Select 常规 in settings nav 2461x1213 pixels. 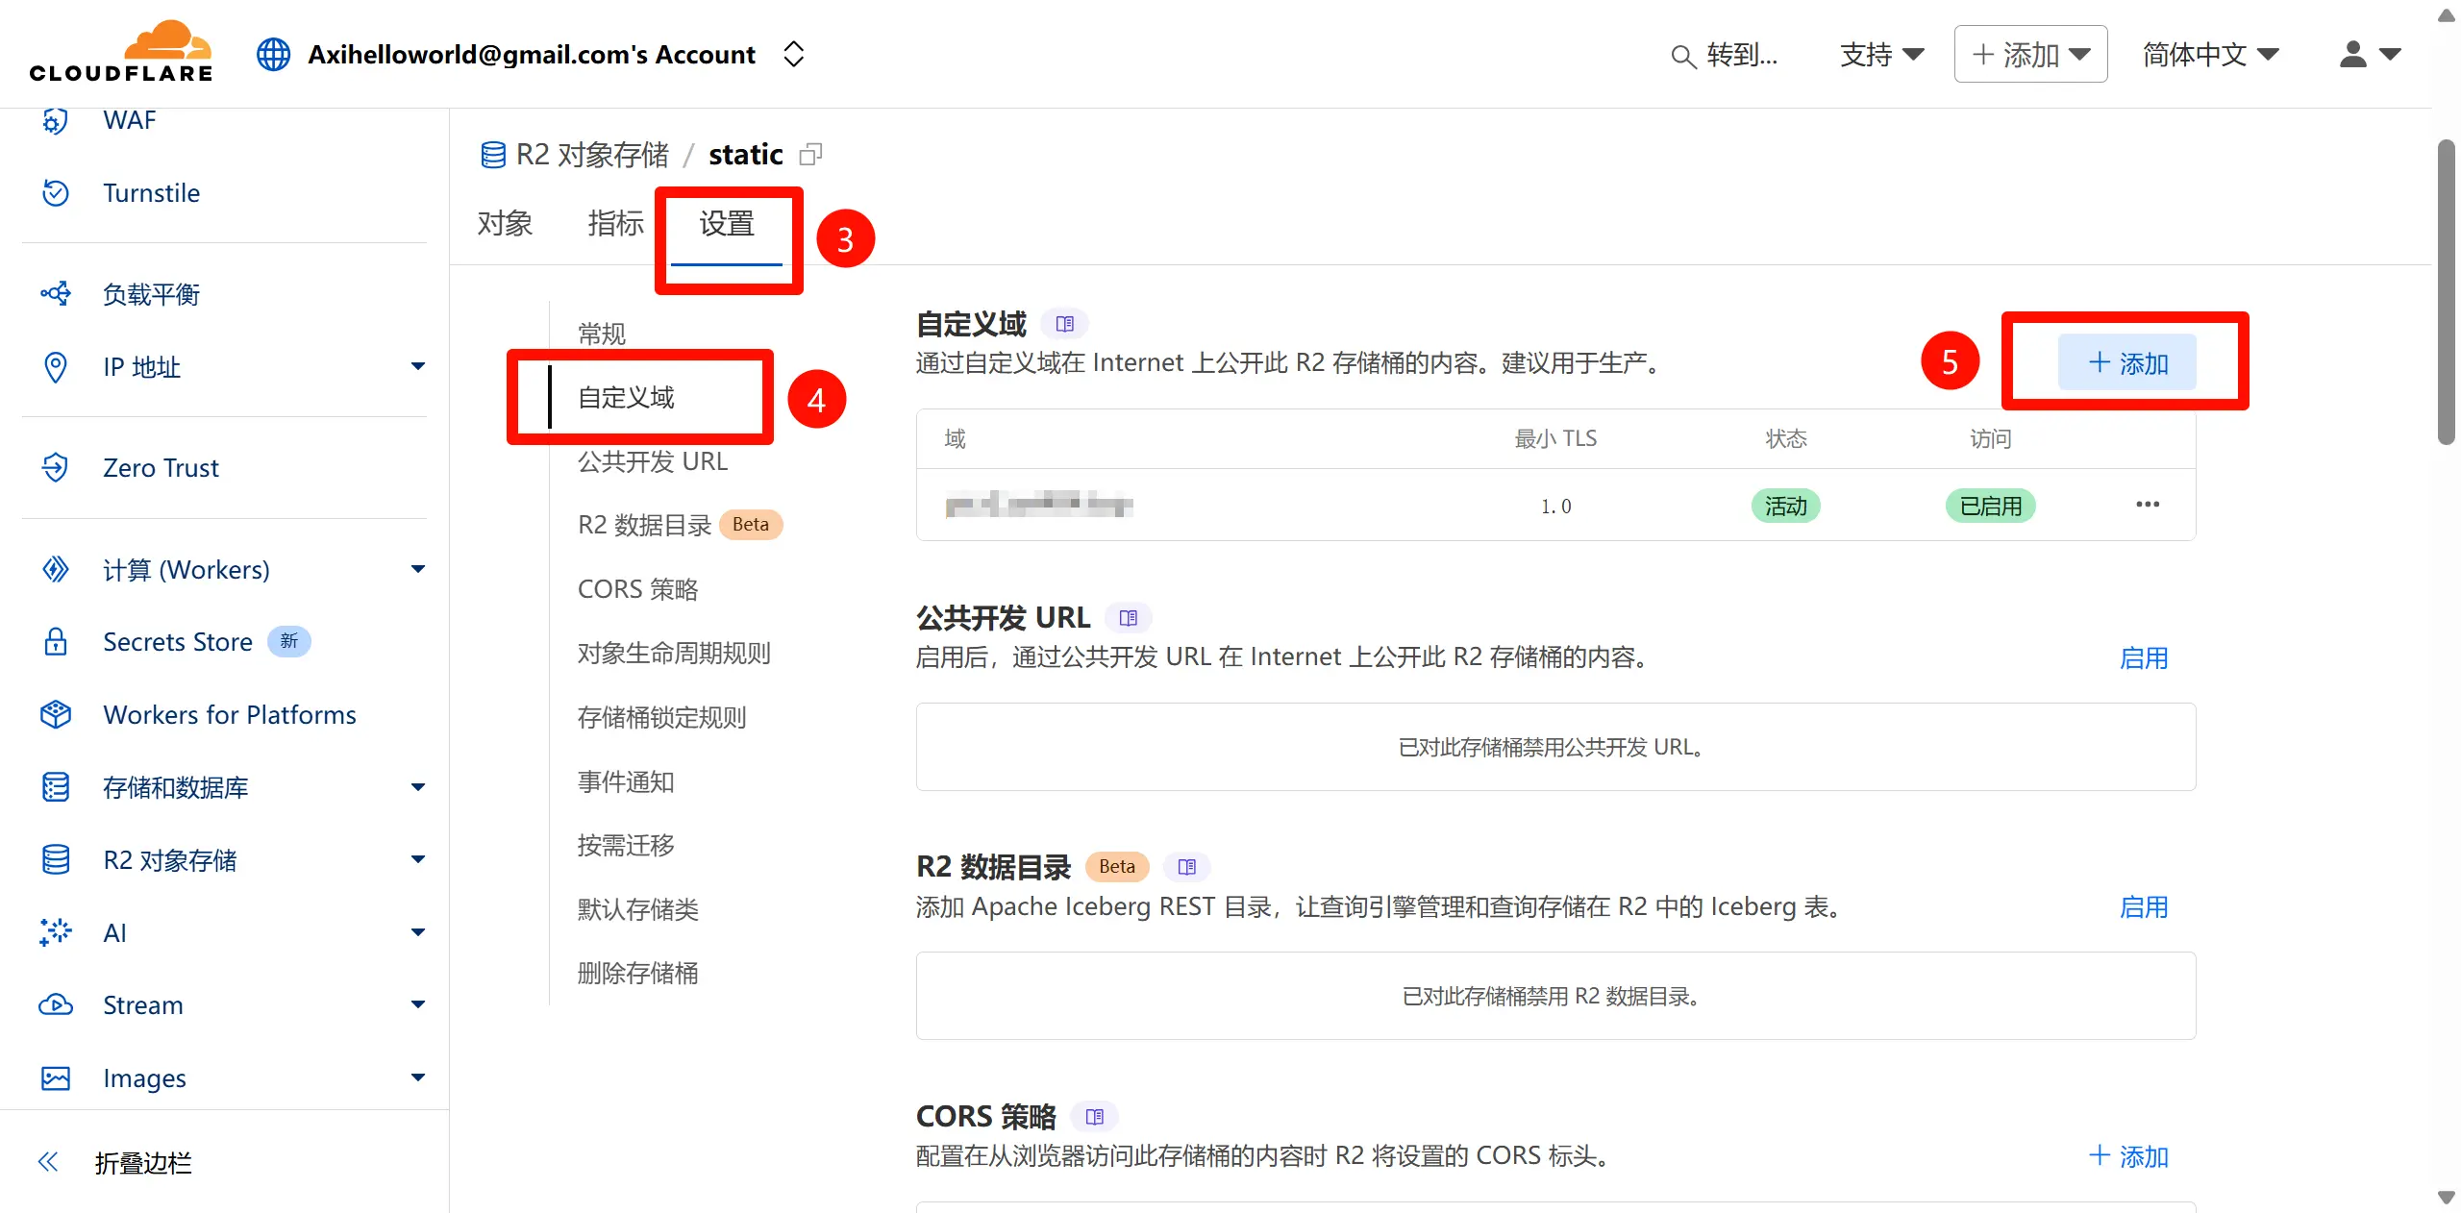602,334
